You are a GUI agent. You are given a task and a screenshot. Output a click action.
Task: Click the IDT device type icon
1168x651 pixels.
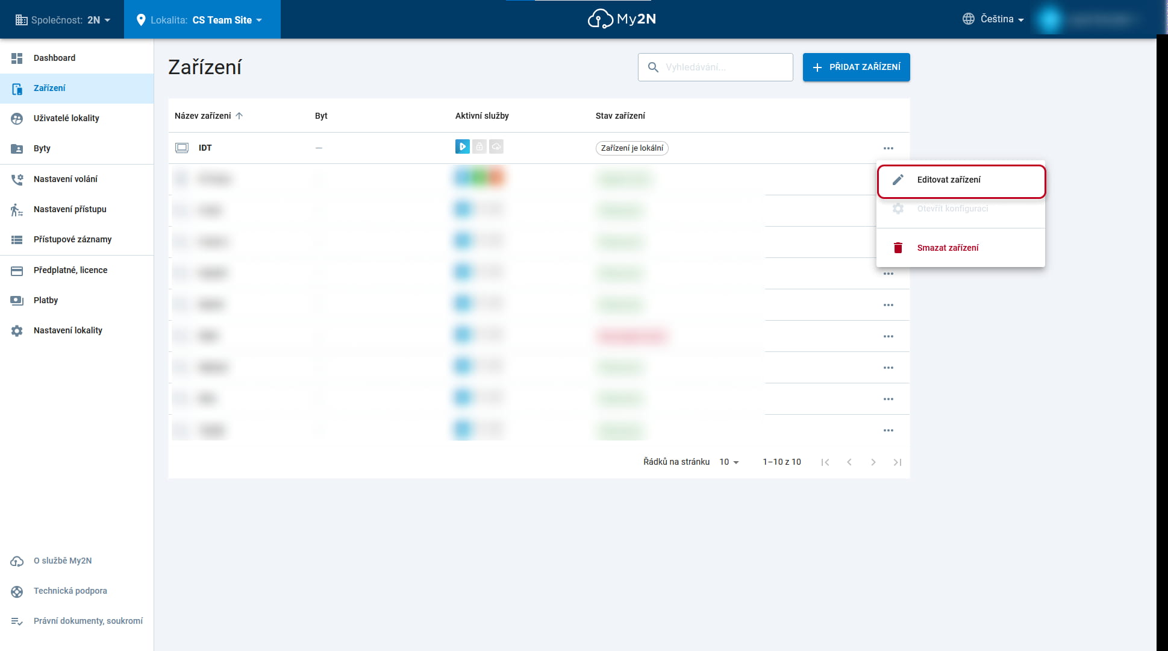[182, 148]
